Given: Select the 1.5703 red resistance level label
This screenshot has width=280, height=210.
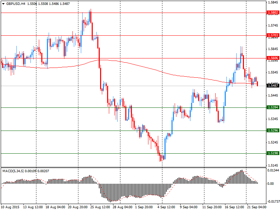Looking at the screenshot, I should pos(273,35).
